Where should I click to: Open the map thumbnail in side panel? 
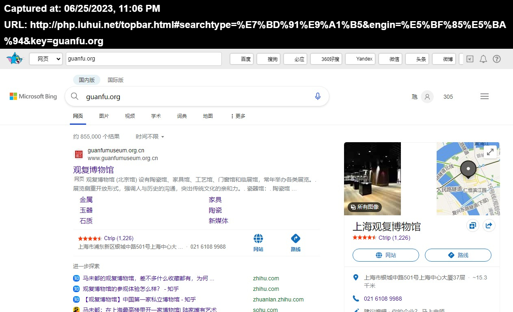468,178
